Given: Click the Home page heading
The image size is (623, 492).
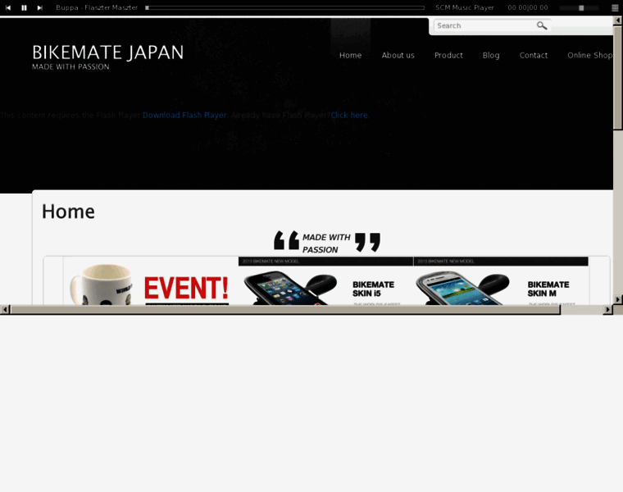Looking at the screenshot, I should click(68, 212).
